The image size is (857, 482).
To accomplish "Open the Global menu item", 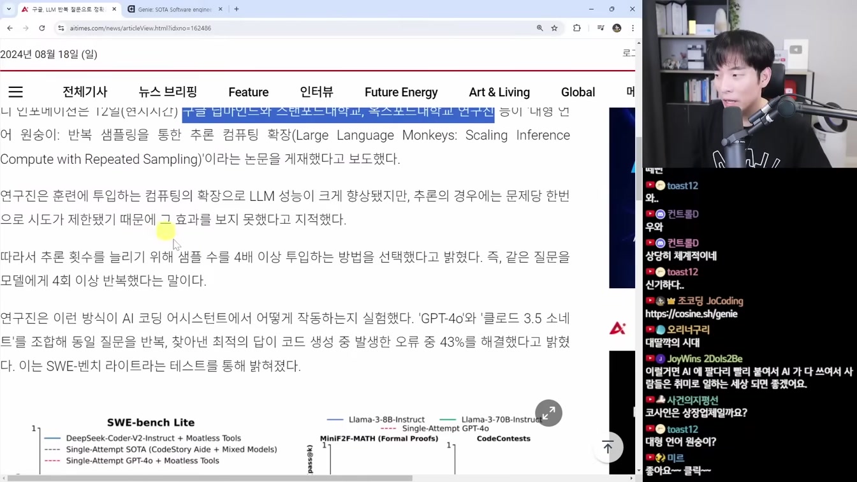I will (x=578, y=92).
